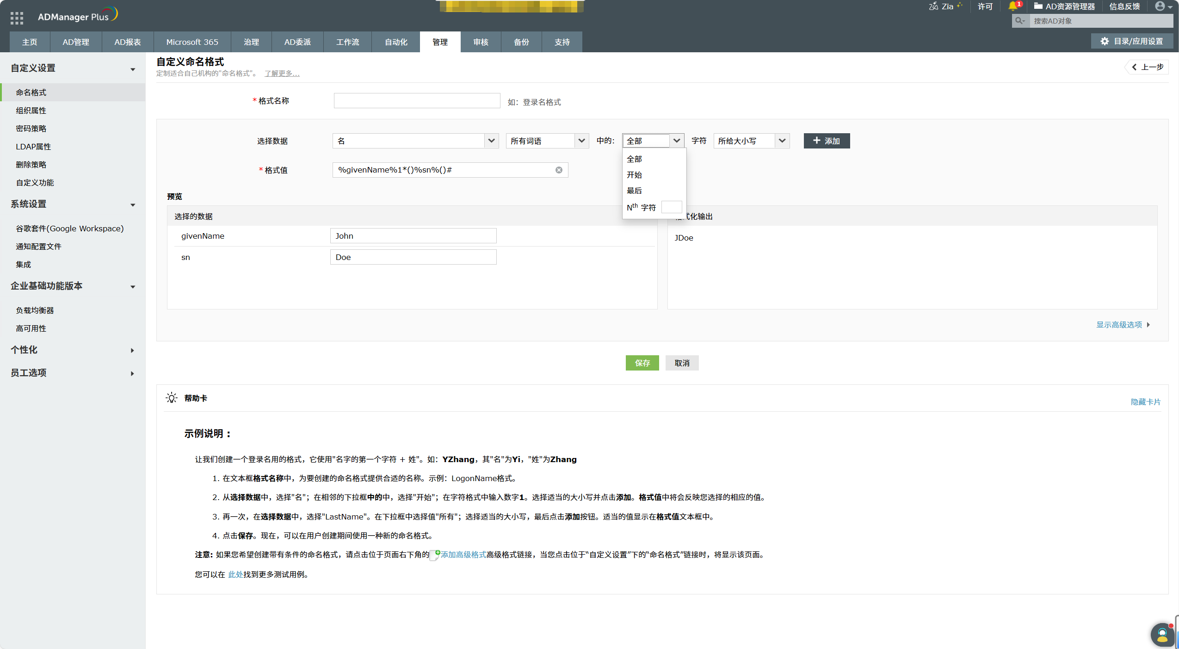Switch to the AD报表 tab
The image size is (1179, 649).
127,42
